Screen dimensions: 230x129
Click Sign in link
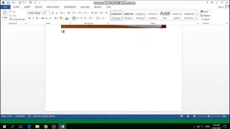[x=221, y=7]
